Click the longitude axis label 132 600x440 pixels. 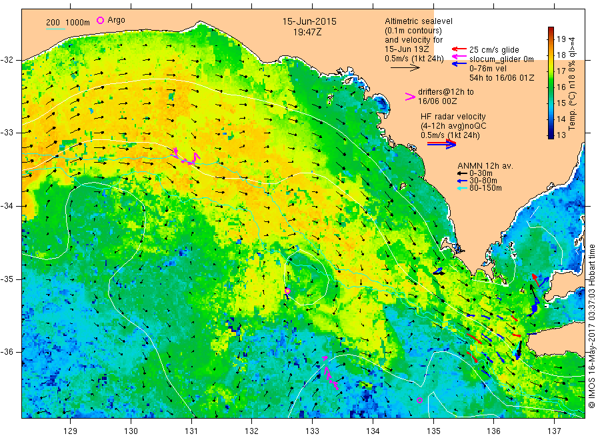[252, 431]
